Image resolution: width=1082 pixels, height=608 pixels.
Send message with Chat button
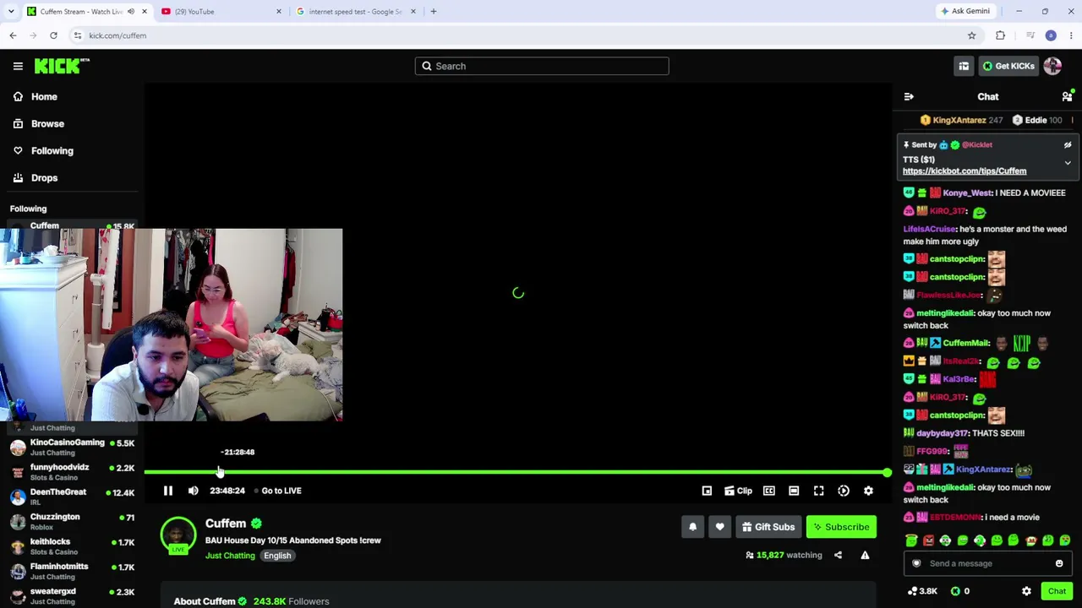tap(1057, 592)
